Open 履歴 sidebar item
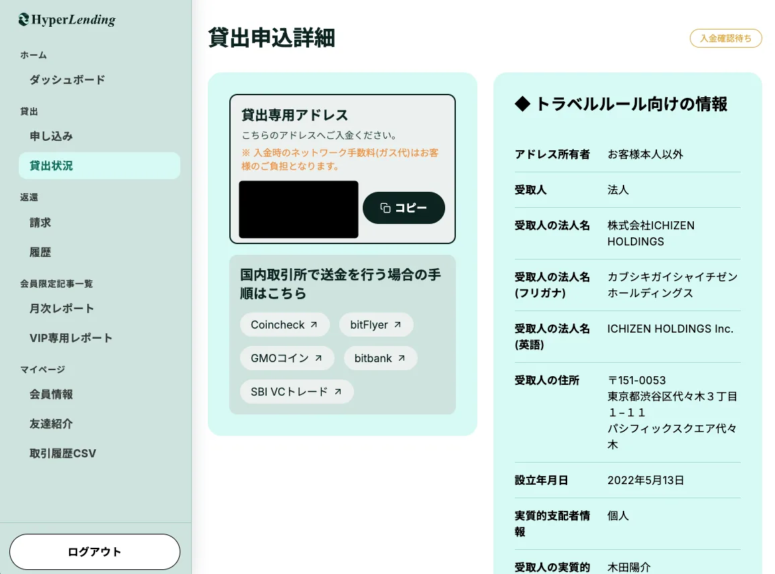The height and width of the screenshot is (574, 775). (40, 252)
